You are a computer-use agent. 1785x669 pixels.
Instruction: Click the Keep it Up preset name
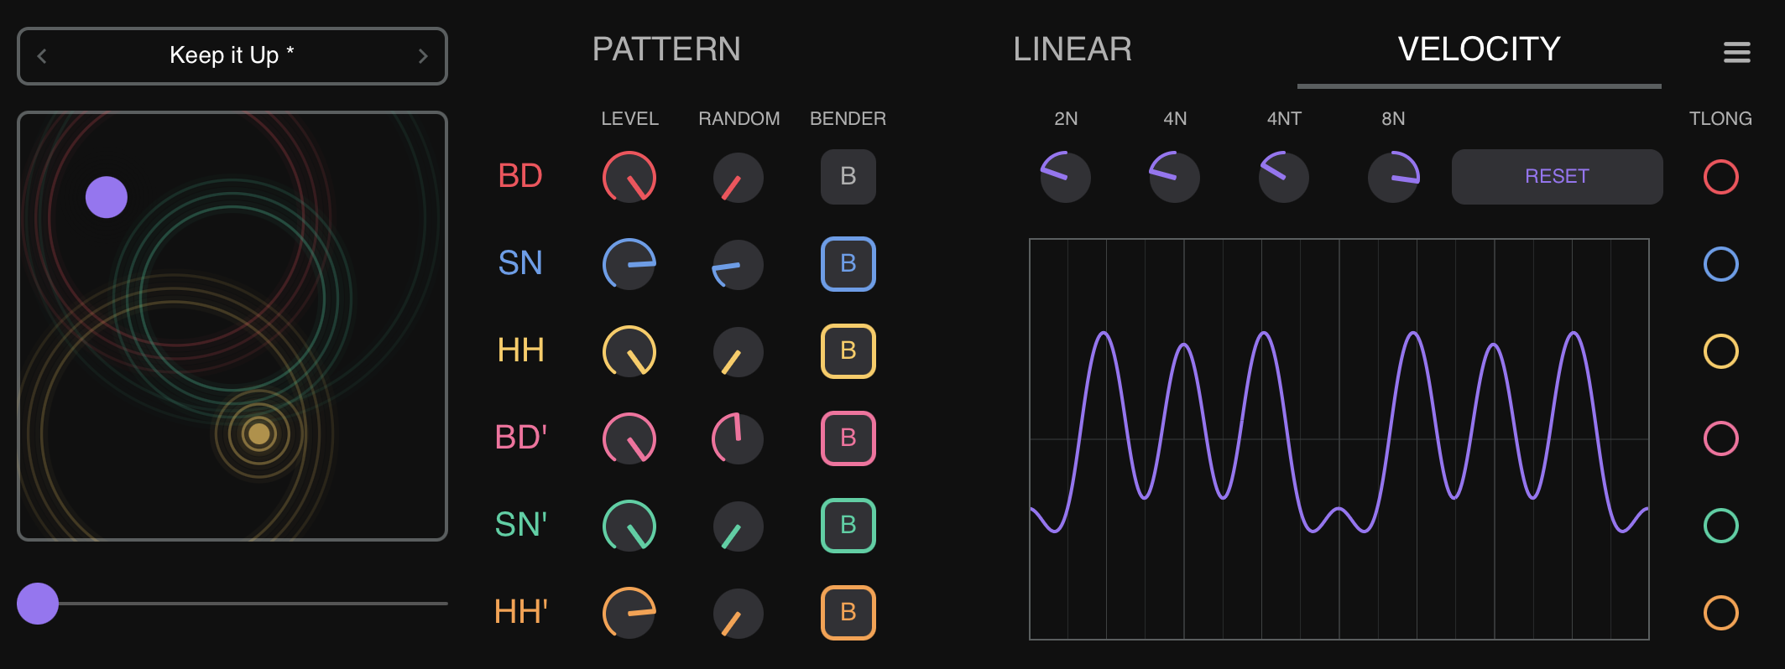click(232, 55)
